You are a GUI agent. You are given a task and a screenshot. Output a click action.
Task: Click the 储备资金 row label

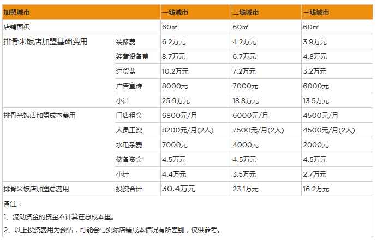129,160
